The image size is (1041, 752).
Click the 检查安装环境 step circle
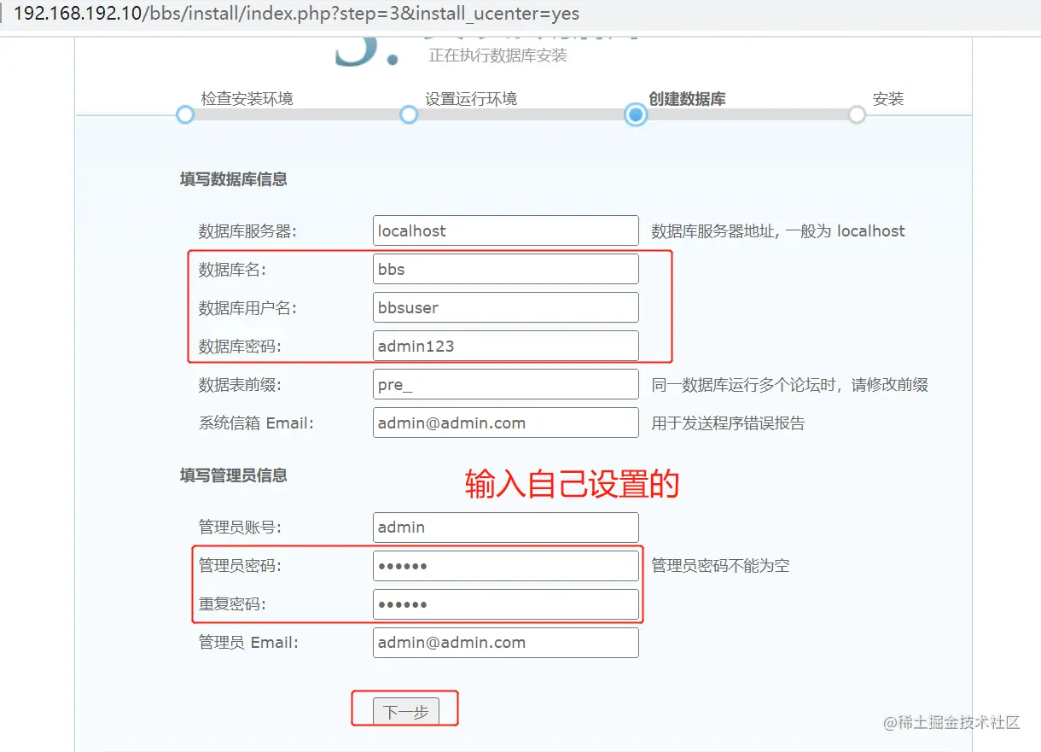pos(185,114)
